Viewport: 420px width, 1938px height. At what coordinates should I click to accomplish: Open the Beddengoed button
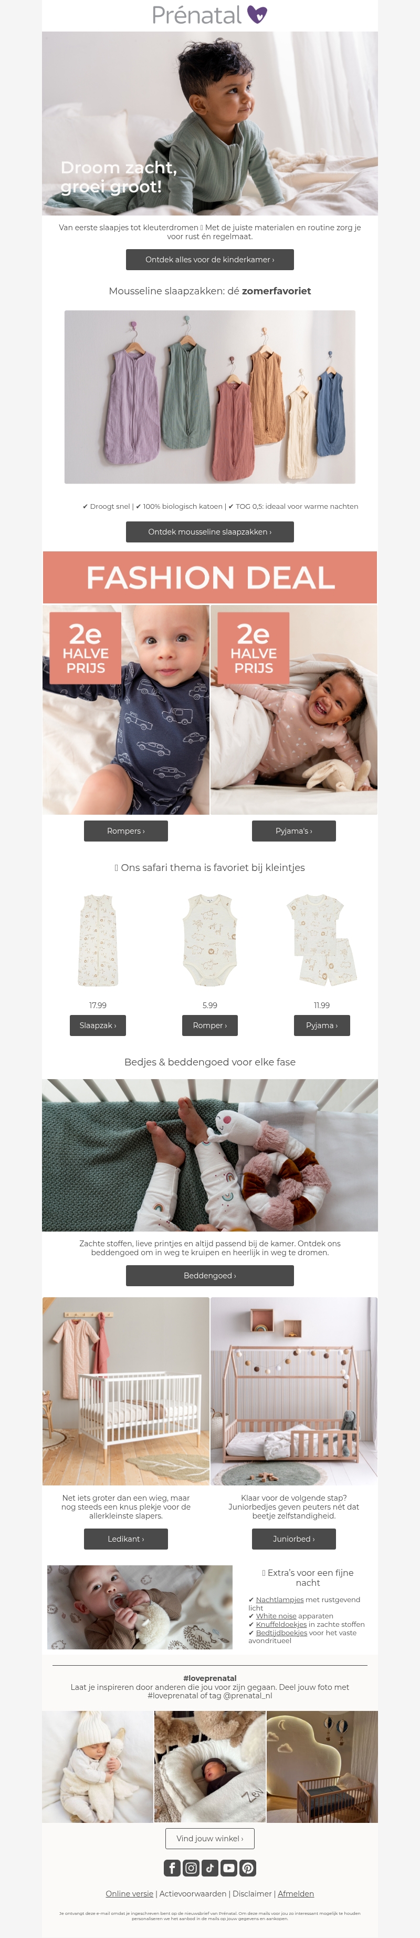pyautogui.click(x=209, y=1275)
